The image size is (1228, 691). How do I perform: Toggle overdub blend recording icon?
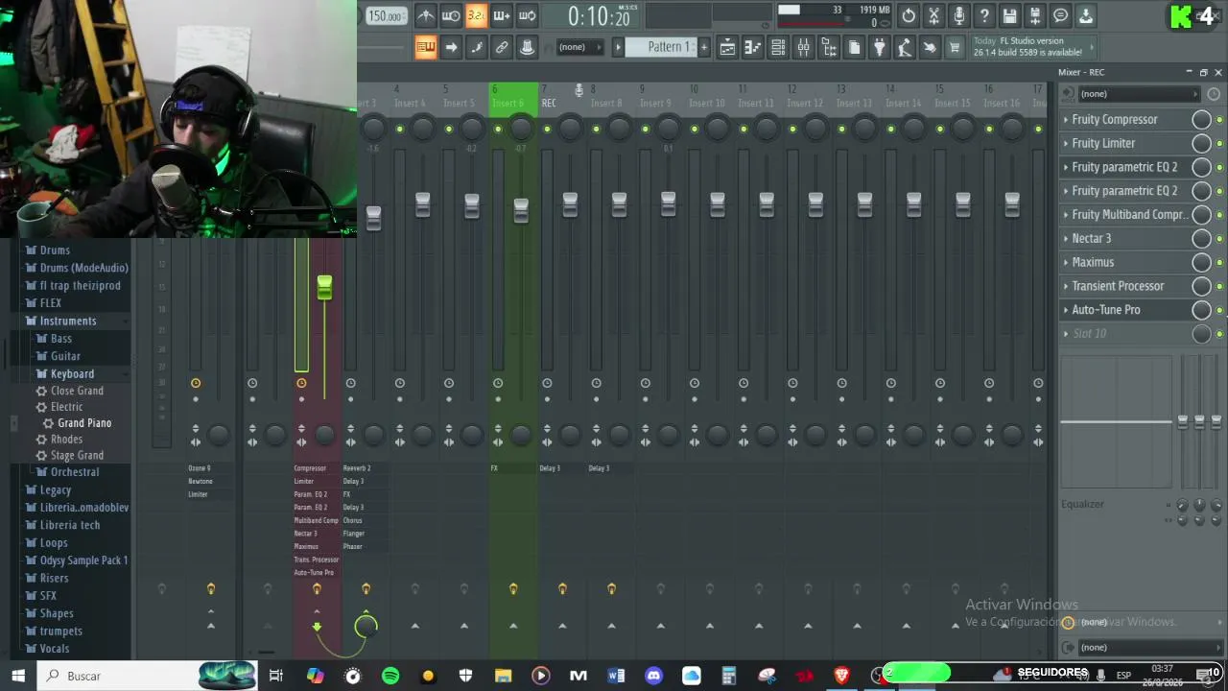click(x=501, y=15)
